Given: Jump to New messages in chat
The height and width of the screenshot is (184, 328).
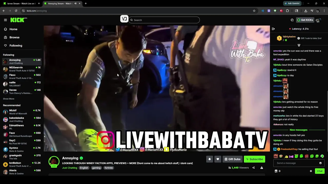Looking at the screenshot, I should [299, 130].
